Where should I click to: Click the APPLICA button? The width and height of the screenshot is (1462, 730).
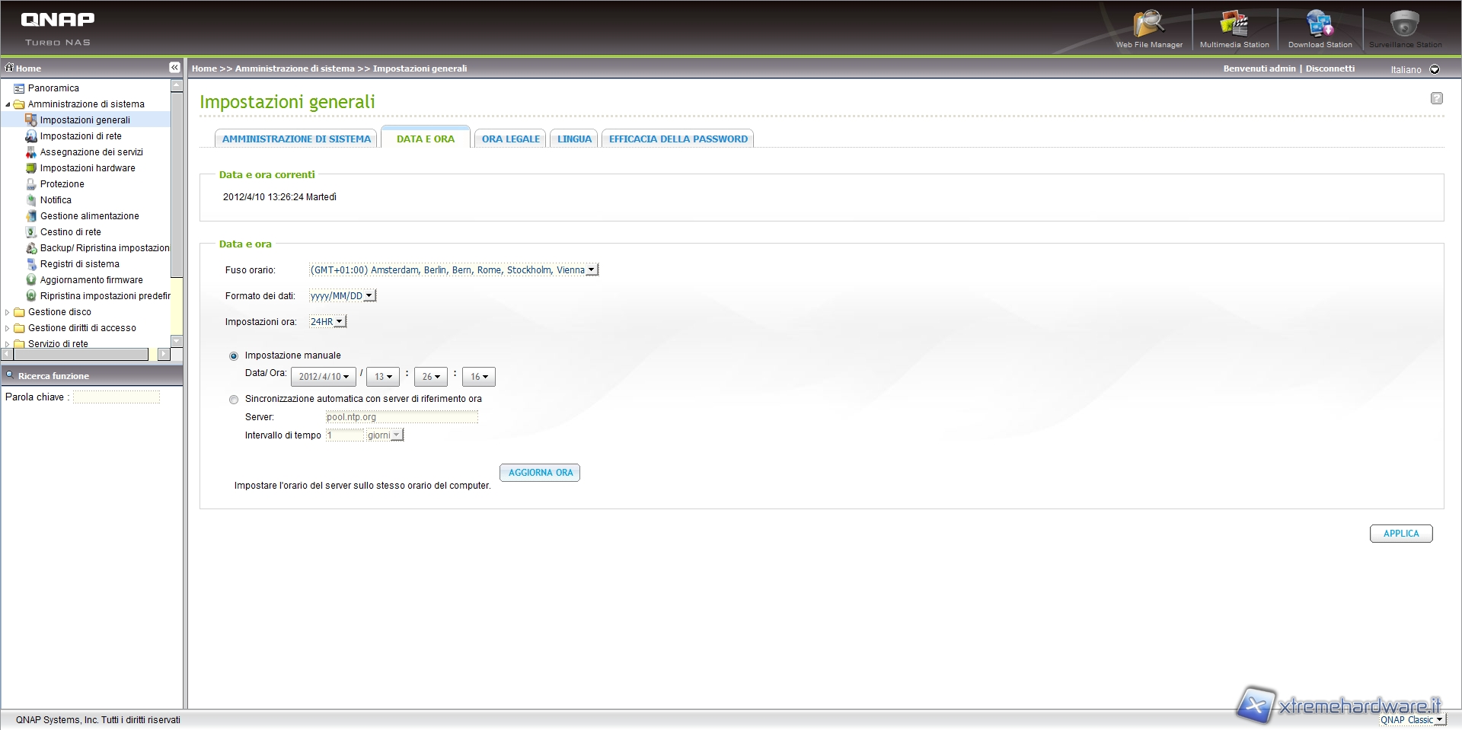click(x=1400, y=534)
